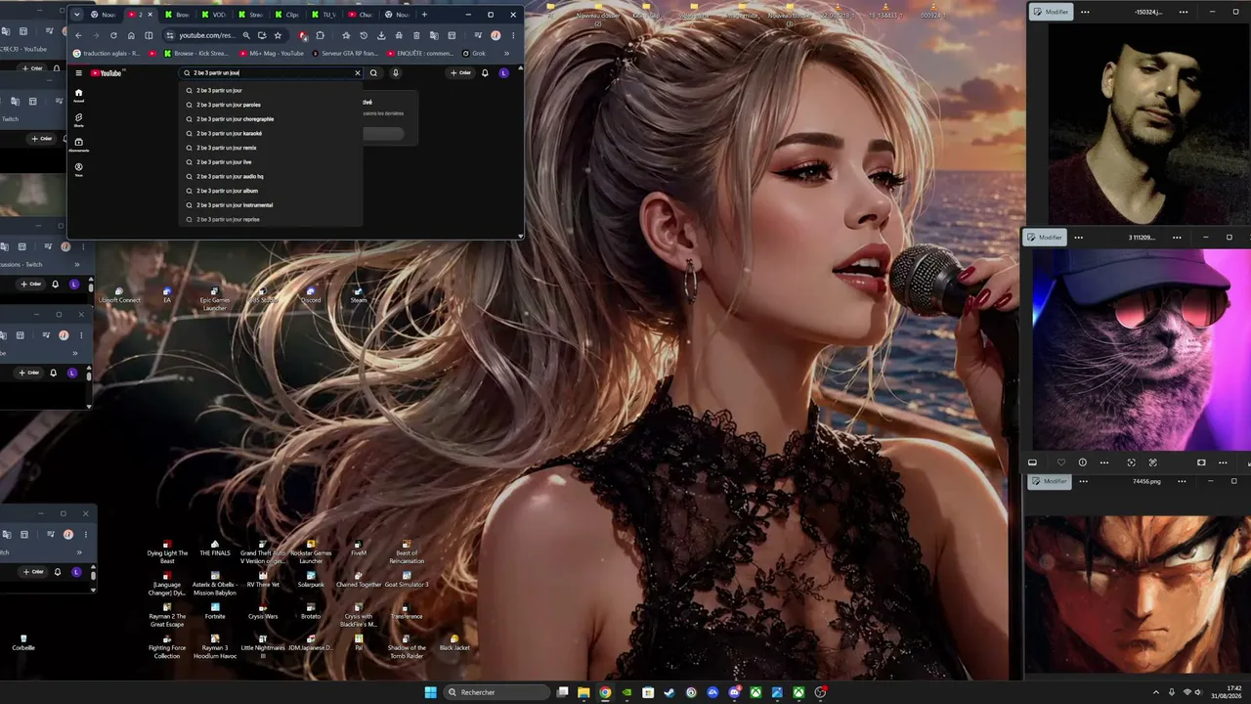The height and width of the screenshot is (704, 1251).
Task: Open Google Chrome from the taskbar
Action: point(605,692)
